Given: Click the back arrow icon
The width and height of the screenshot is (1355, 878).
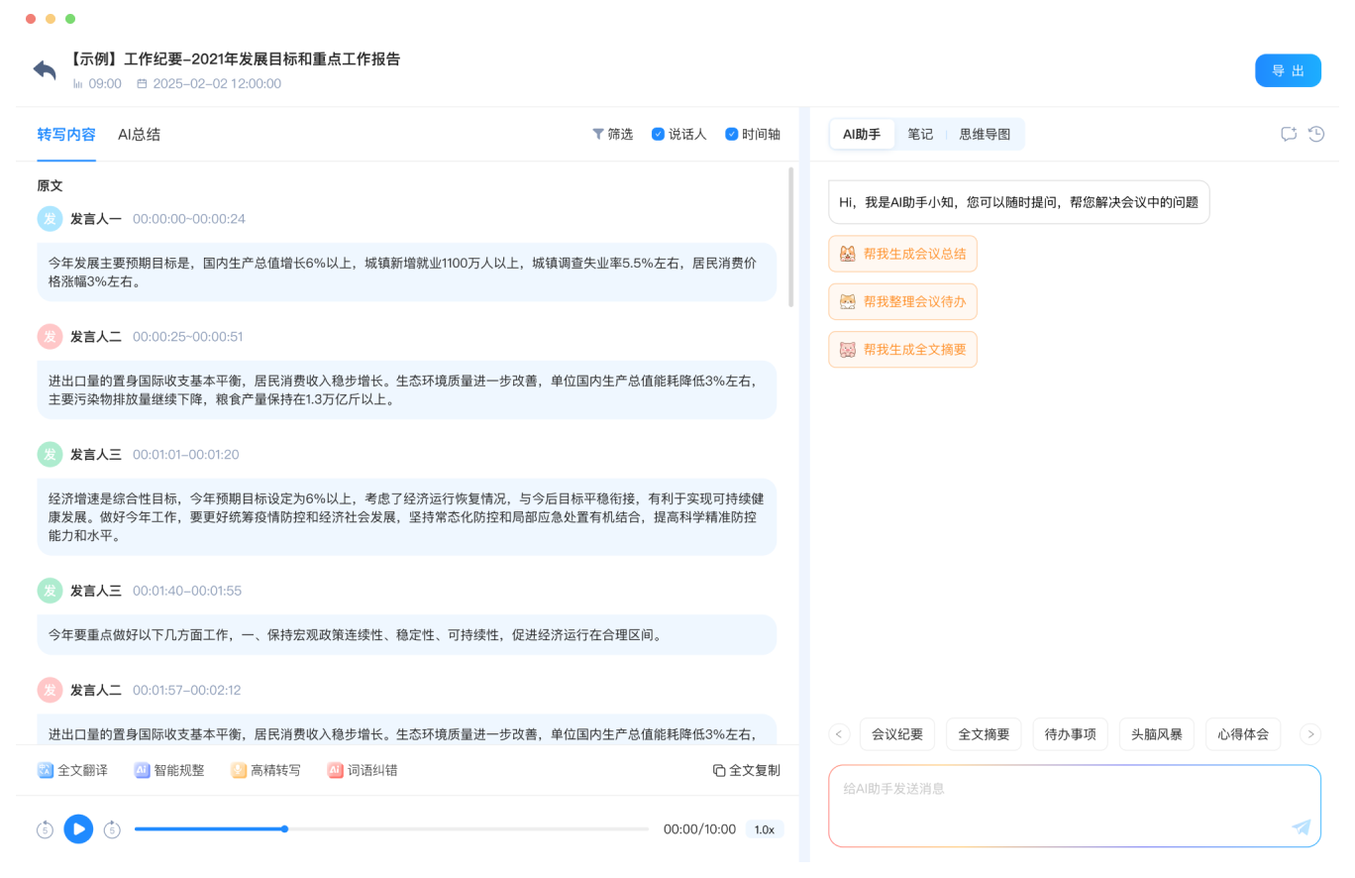Looking at the screenshot, I should tap(45, 70).
